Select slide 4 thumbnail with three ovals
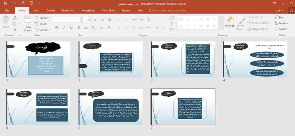295x136 pixels. (255, 59)
